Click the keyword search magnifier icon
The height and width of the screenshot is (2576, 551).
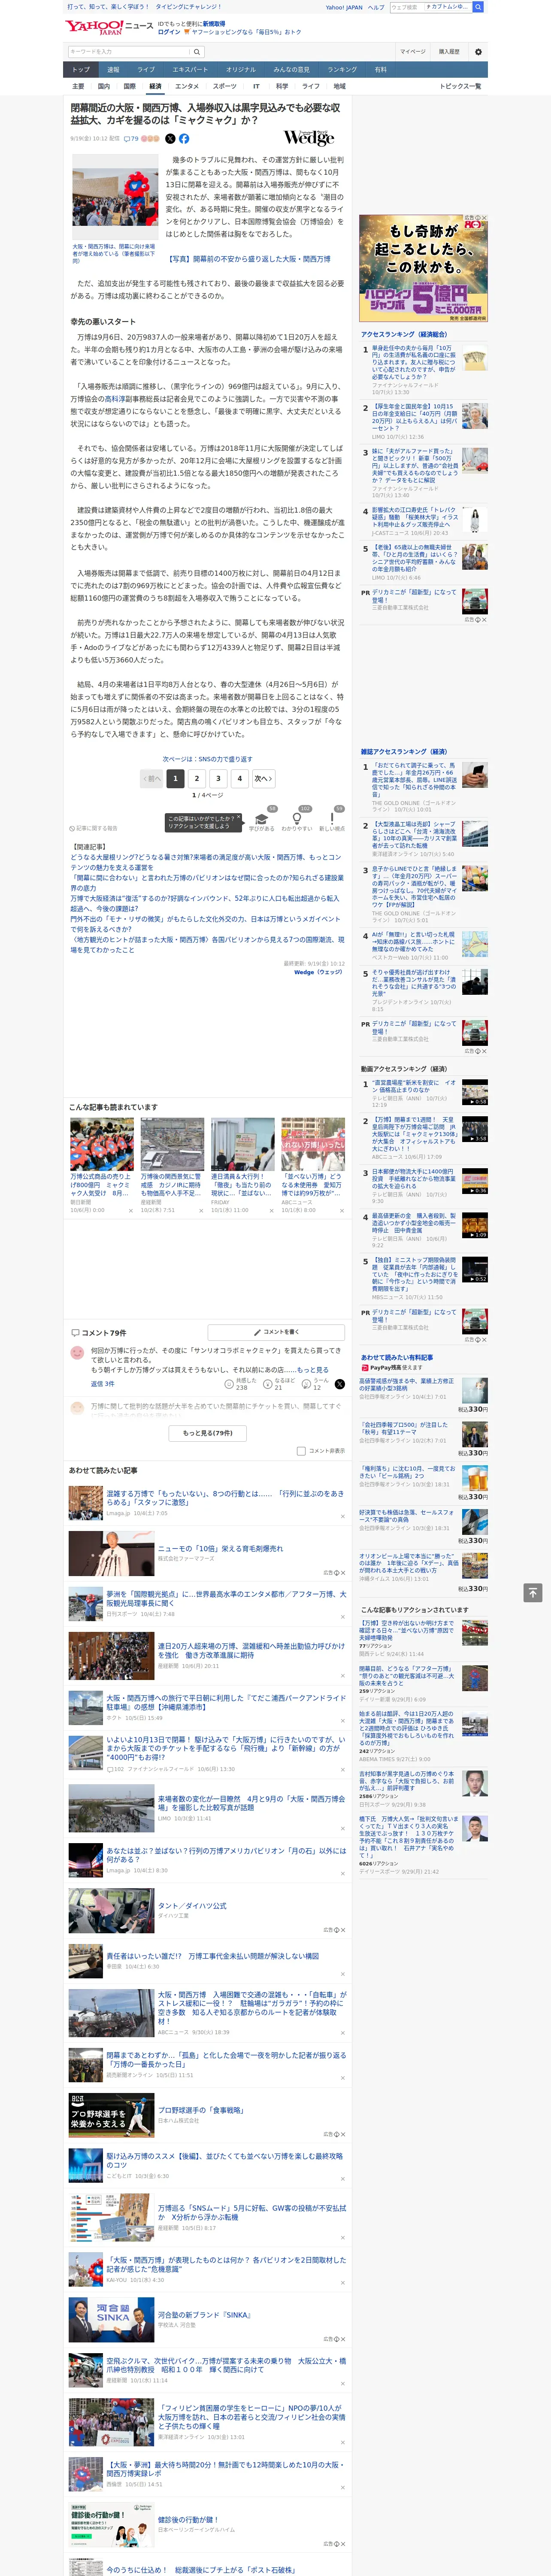coord(197,52)
